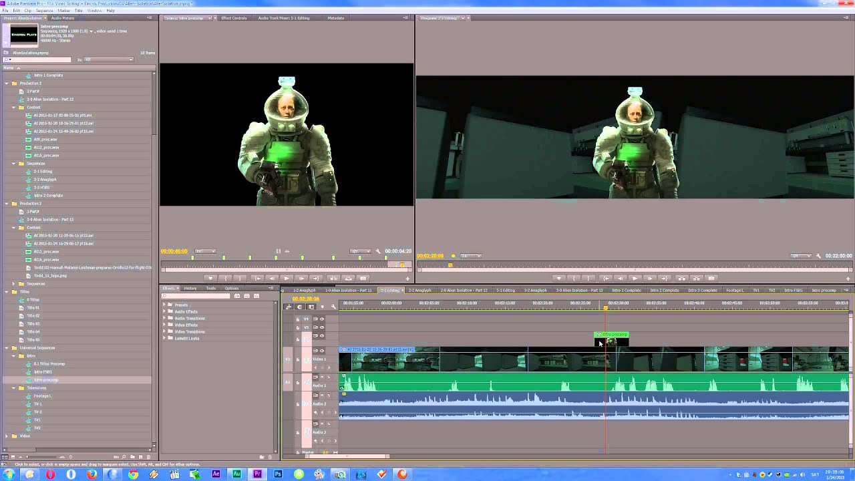Screen dimensions: 855x481
Task: Open the Sequence menu
Action: pyautogui.click(x=44, y=11)
